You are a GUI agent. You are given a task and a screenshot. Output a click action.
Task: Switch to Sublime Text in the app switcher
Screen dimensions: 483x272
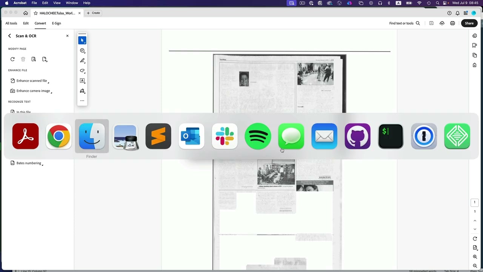click(x=158, y=136)
